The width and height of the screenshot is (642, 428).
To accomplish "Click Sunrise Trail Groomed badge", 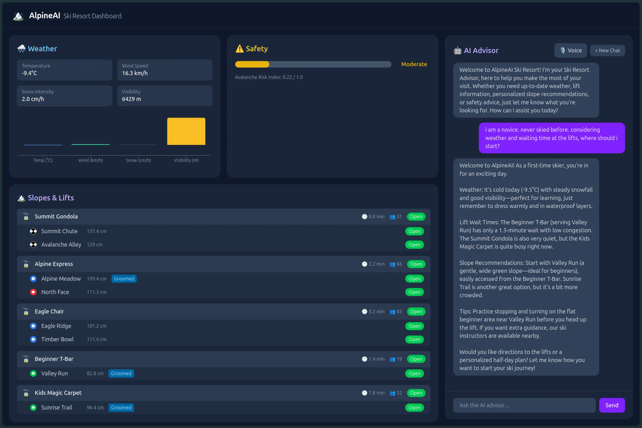I will (x=121, y=407).
